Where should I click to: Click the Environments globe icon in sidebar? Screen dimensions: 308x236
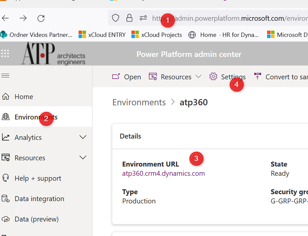coord(6,117)
